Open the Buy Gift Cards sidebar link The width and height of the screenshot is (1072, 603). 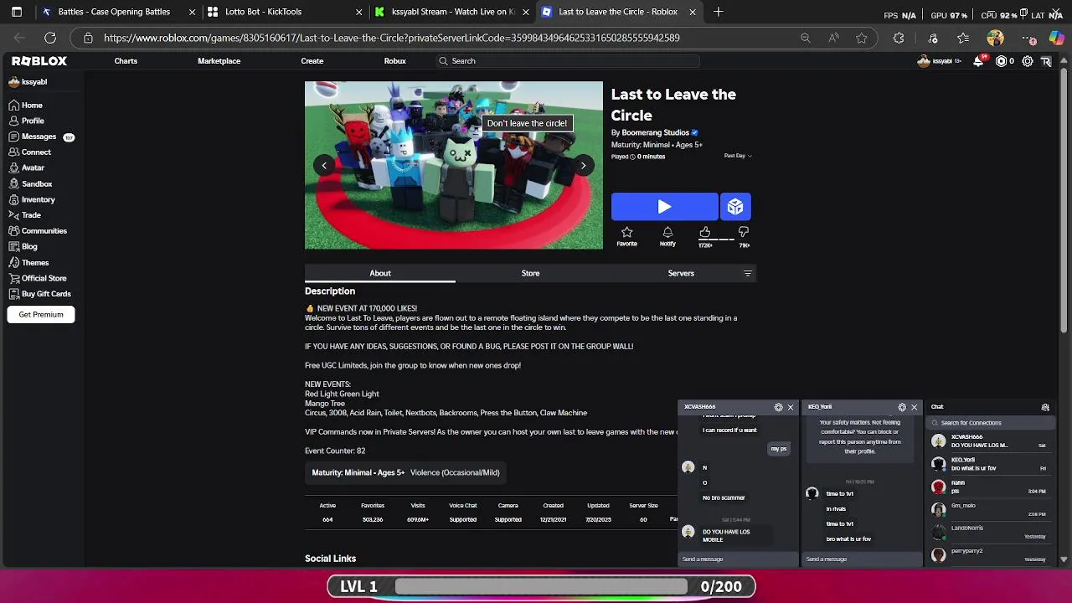point(39,294)
